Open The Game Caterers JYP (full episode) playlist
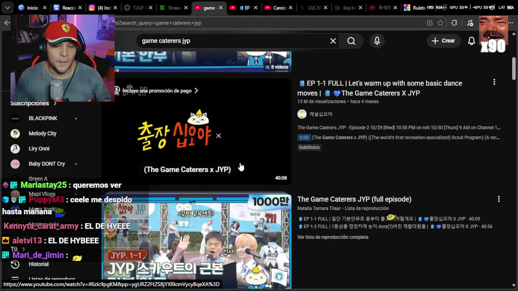The height and width of the screenshot is (291, 518). (x=354, y=199)
